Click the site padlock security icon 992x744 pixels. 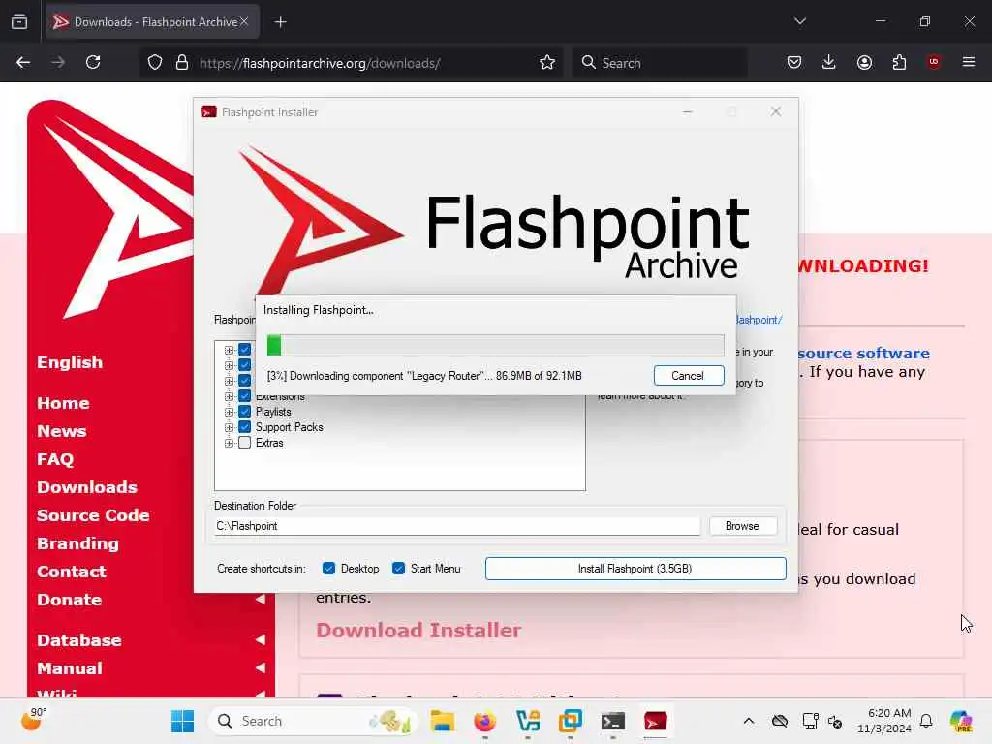182,63
